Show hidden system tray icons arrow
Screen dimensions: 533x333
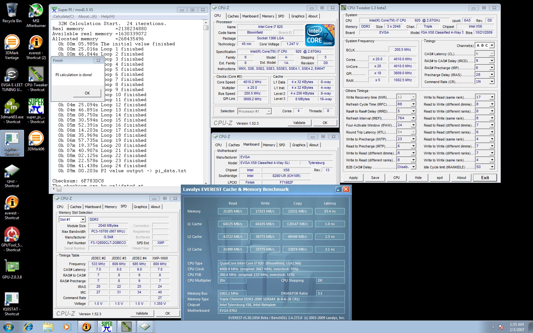click(493, 327)
